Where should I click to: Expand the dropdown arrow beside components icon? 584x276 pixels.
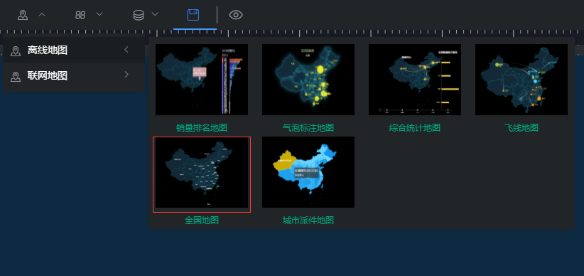(x=99, y=14)
